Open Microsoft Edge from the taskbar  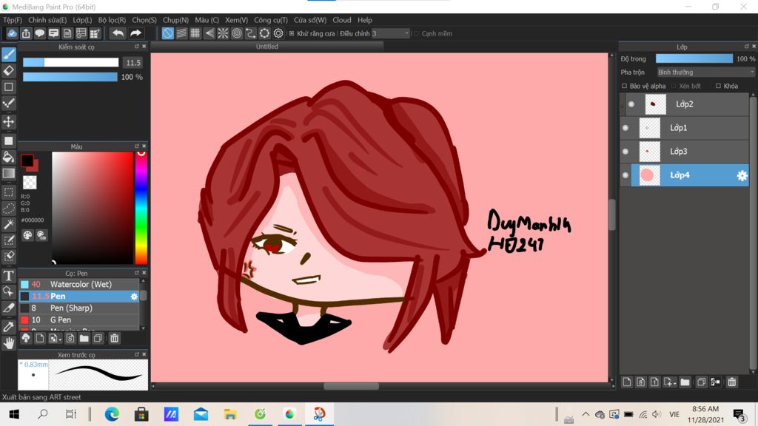[x=112, y=414]
